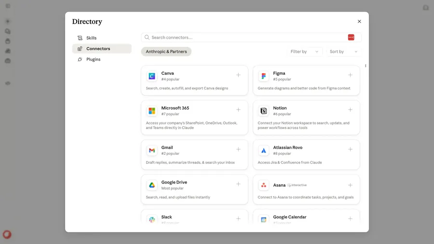This screenshot has width=434, height=244.
Task: Add the Canva connector with plus icon
Action: tap(238, 75)
